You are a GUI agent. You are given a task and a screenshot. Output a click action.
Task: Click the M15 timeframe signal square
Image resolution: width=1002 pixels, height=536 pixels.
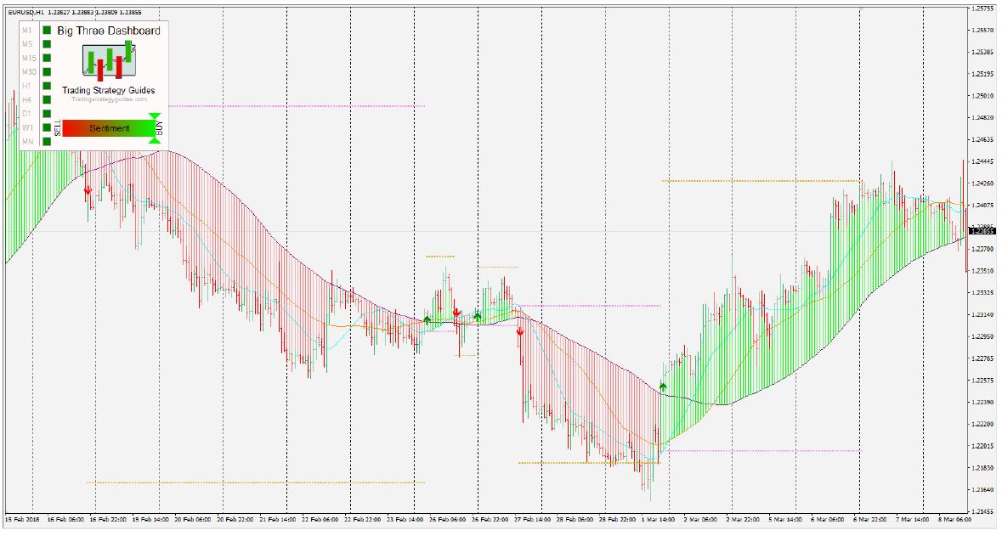47,58
